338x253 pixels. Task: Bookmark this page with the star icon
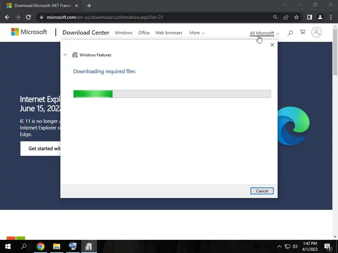[x=296, y=17]
